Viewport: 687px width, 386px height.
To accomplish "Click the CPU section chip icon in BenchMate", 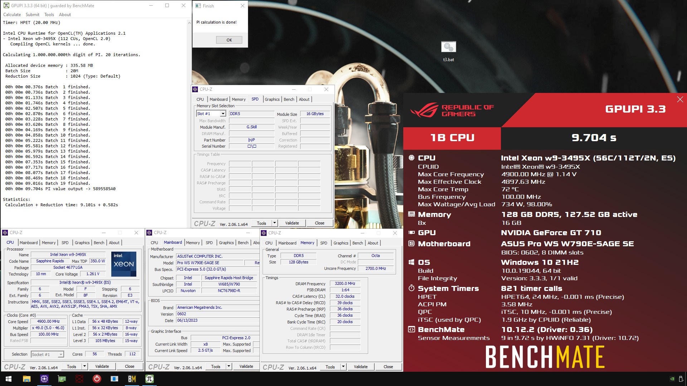I will click(x=411, y=158).
